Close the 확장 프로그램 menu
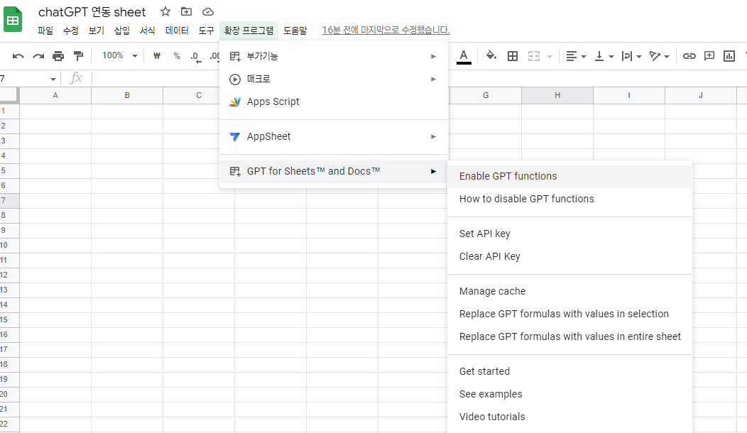The height and width of the screenshot is (433, 747). click(x=249, y=31)
